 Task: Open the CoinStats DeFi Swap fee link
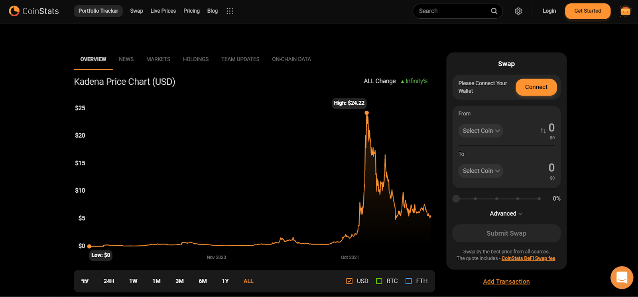pyautogui.click(x=528, y=258)
